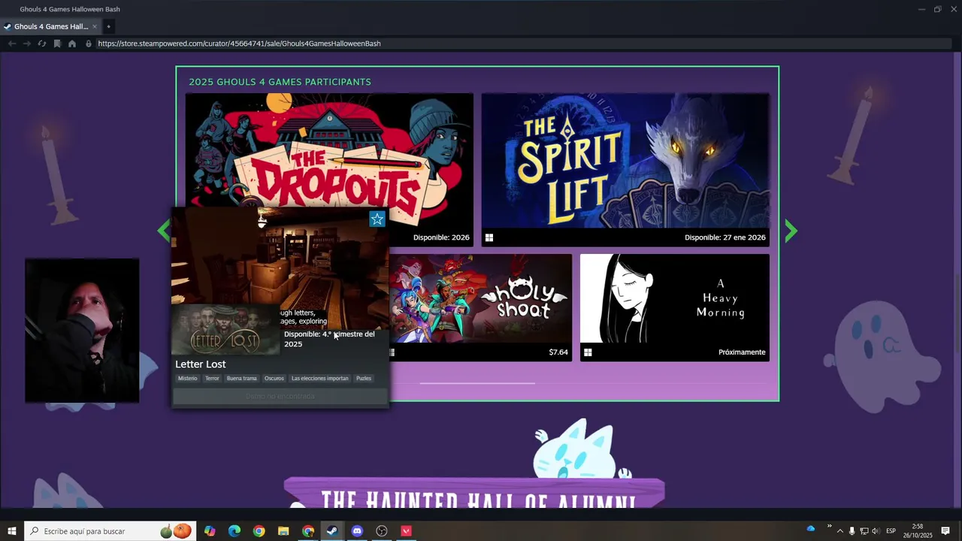
Task: Select the Terror tag
Action: (213, 379)
